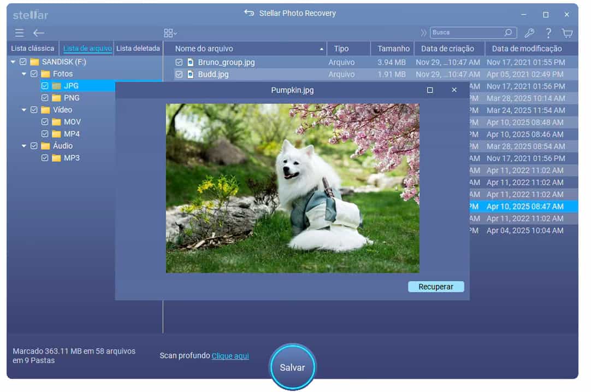The width and height of the screenshot is (591, 392).
Task: Collapse the SANDISK (F:) tree node
Action: pos(13,62)
